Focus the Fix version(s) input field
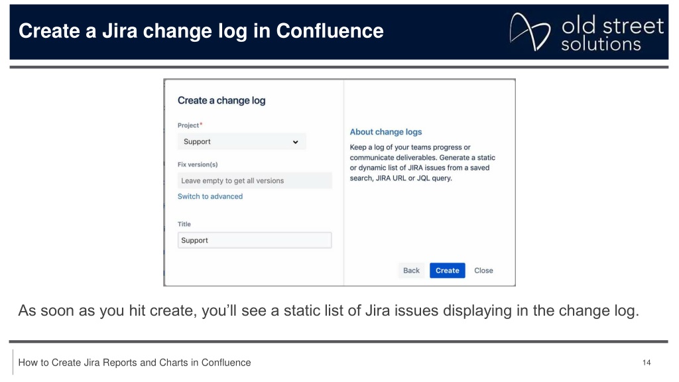Image resolution: width=679 pixels, height=382 pixels. pyautogui.click(x=255, y=180)
